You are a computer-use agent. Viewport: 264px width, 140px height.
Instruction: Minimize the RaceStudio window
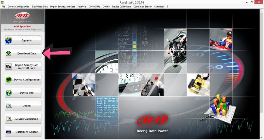click(247, 2)
